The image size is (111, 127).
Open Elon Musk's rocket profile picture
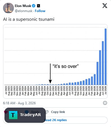pos(8,8)
